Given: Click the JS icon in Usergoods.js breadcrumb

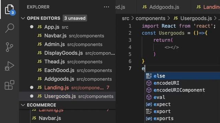Looking at the screenshot, I should [176, 18].
